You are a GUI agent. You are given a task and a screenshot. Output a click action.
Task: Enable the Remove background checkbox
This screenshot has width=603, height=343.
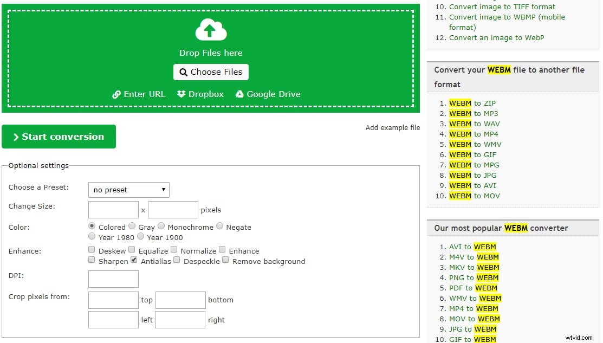pos(225,261)
